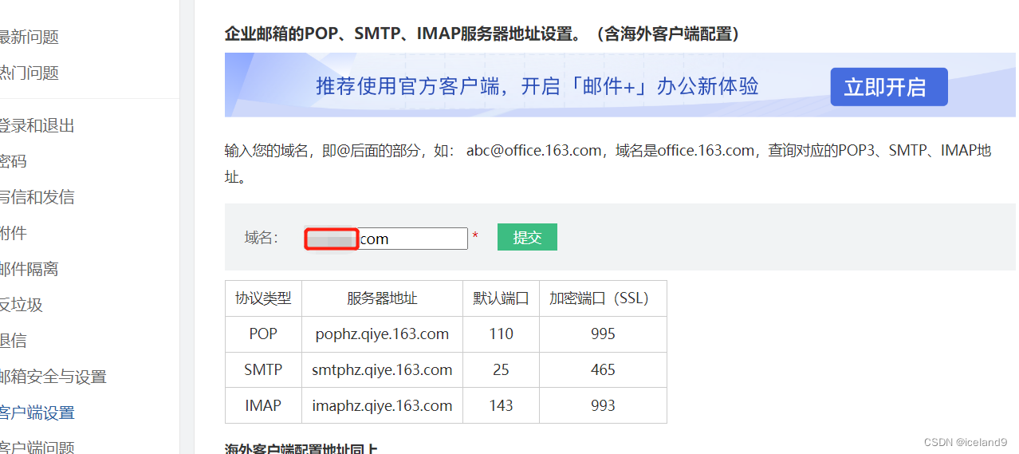
Task: Select 登录和退出 sidebar category
Action: pos(37,125)
